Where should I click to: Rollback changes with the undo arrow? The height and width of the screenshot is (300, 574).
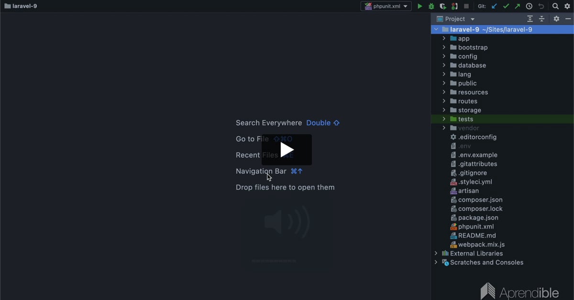click(x=541, y=6)
